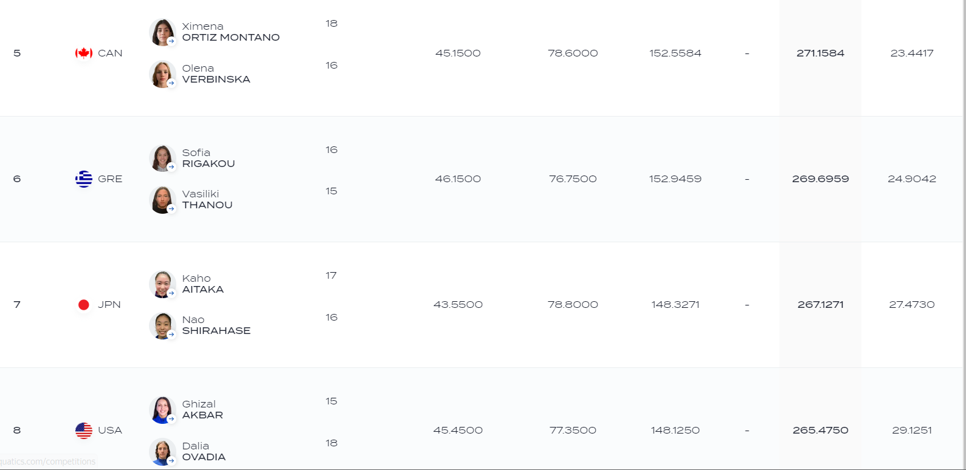The image size is (966, 470).
Task: Select Greece's total score 269.6959
Action: (x=820, y=179)
